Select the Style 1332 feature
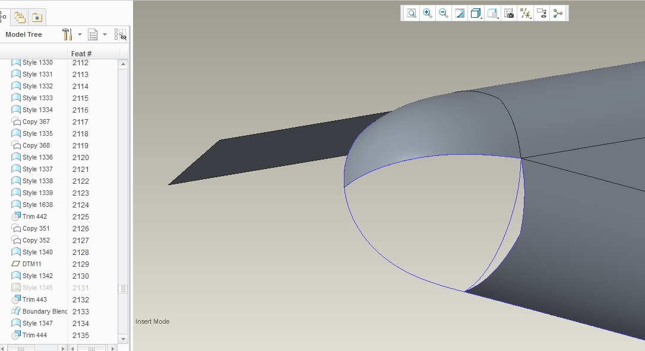This screenshot has height=351, width=645. (37, 86)
